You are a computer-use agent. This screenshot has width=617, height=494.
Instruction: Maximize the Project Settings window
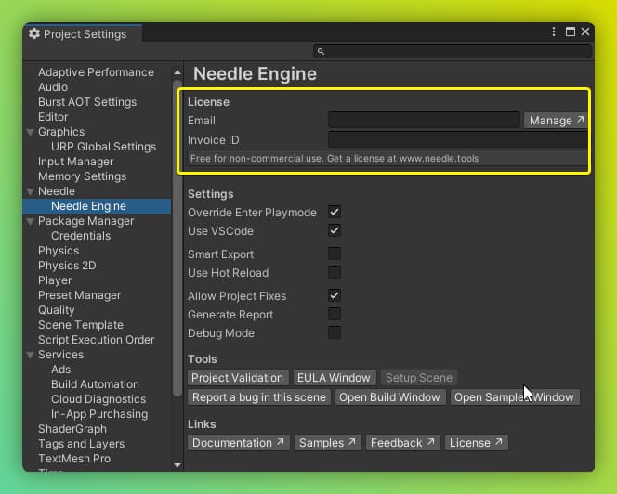point(571,32)
